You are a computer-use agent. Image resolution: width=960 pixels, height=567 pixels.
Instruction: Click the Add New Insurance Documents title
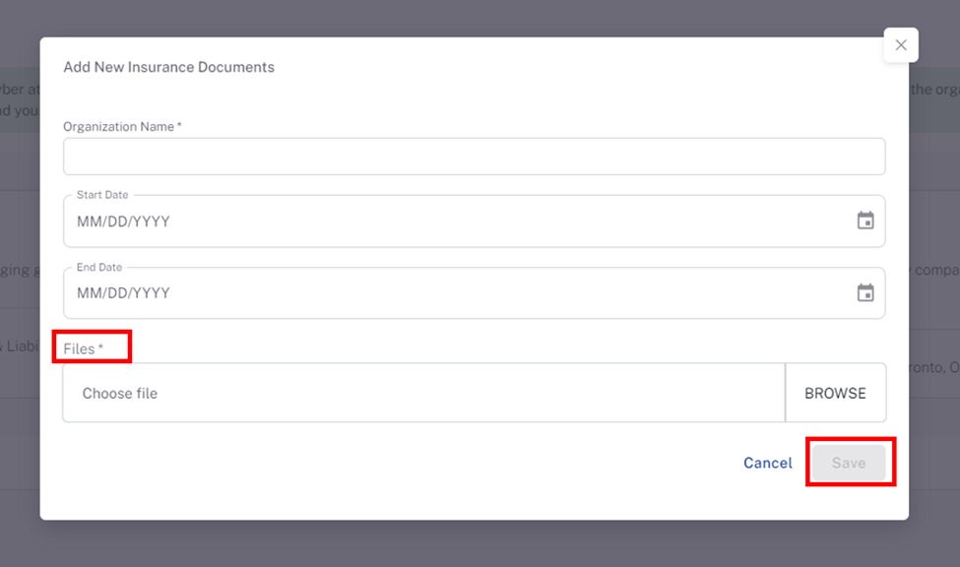point(169,67)
